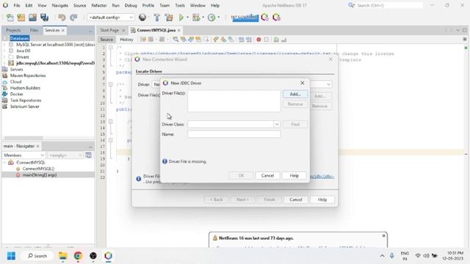Click the red breakpoint icon in editor toolbar
Viewport: 470px width, 264px height.
(x=258, y=40)
